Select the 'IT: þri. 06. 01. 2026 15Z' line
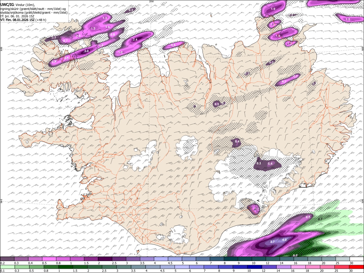 coord(17,16)
